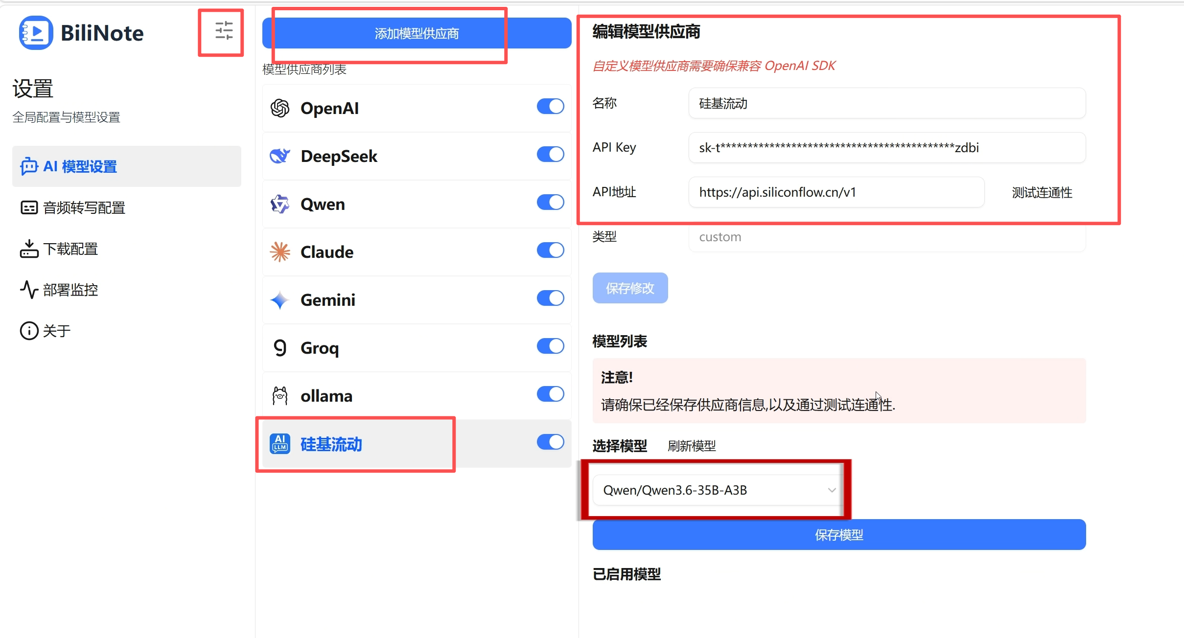Click the 保存修改 button
Screen dimensions: 1184x638
[630, 288]
